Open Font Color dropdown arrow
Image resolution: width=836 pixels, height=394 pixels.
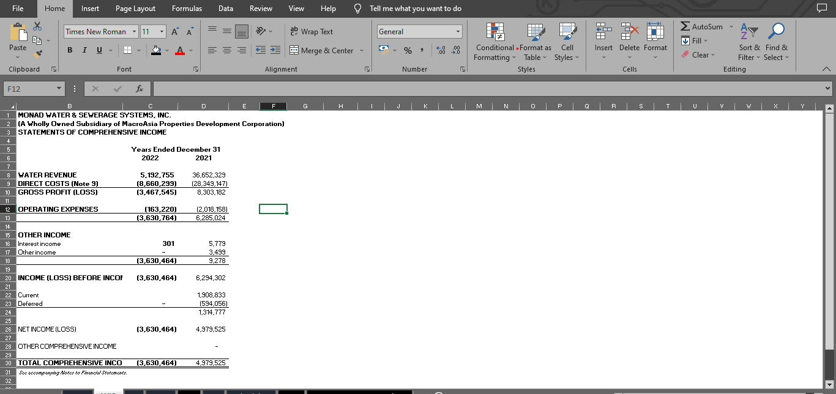pos(192,50)
